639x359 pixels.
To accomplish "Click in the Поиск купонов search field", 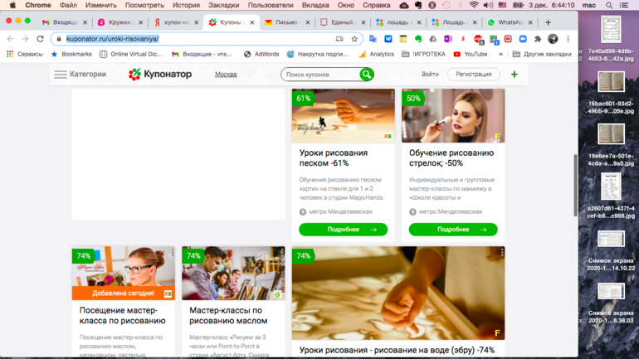I will [x=320, y=75].
